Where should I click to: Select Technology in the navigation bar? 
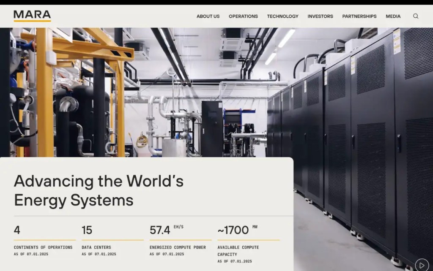pyautogui.click(x=282, y=16)
